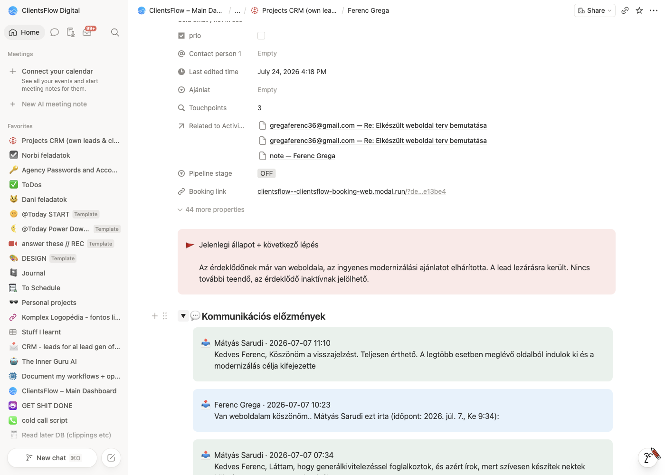Open To Schedule page
This screenshot has width=665, height=475.
point(64,288)
